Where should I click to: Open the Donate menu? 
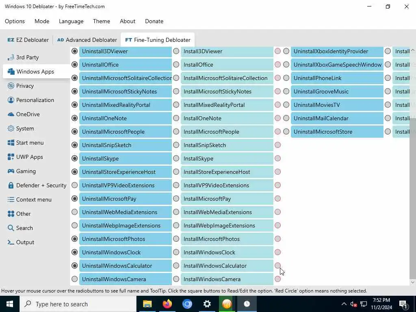pos(154,21)
